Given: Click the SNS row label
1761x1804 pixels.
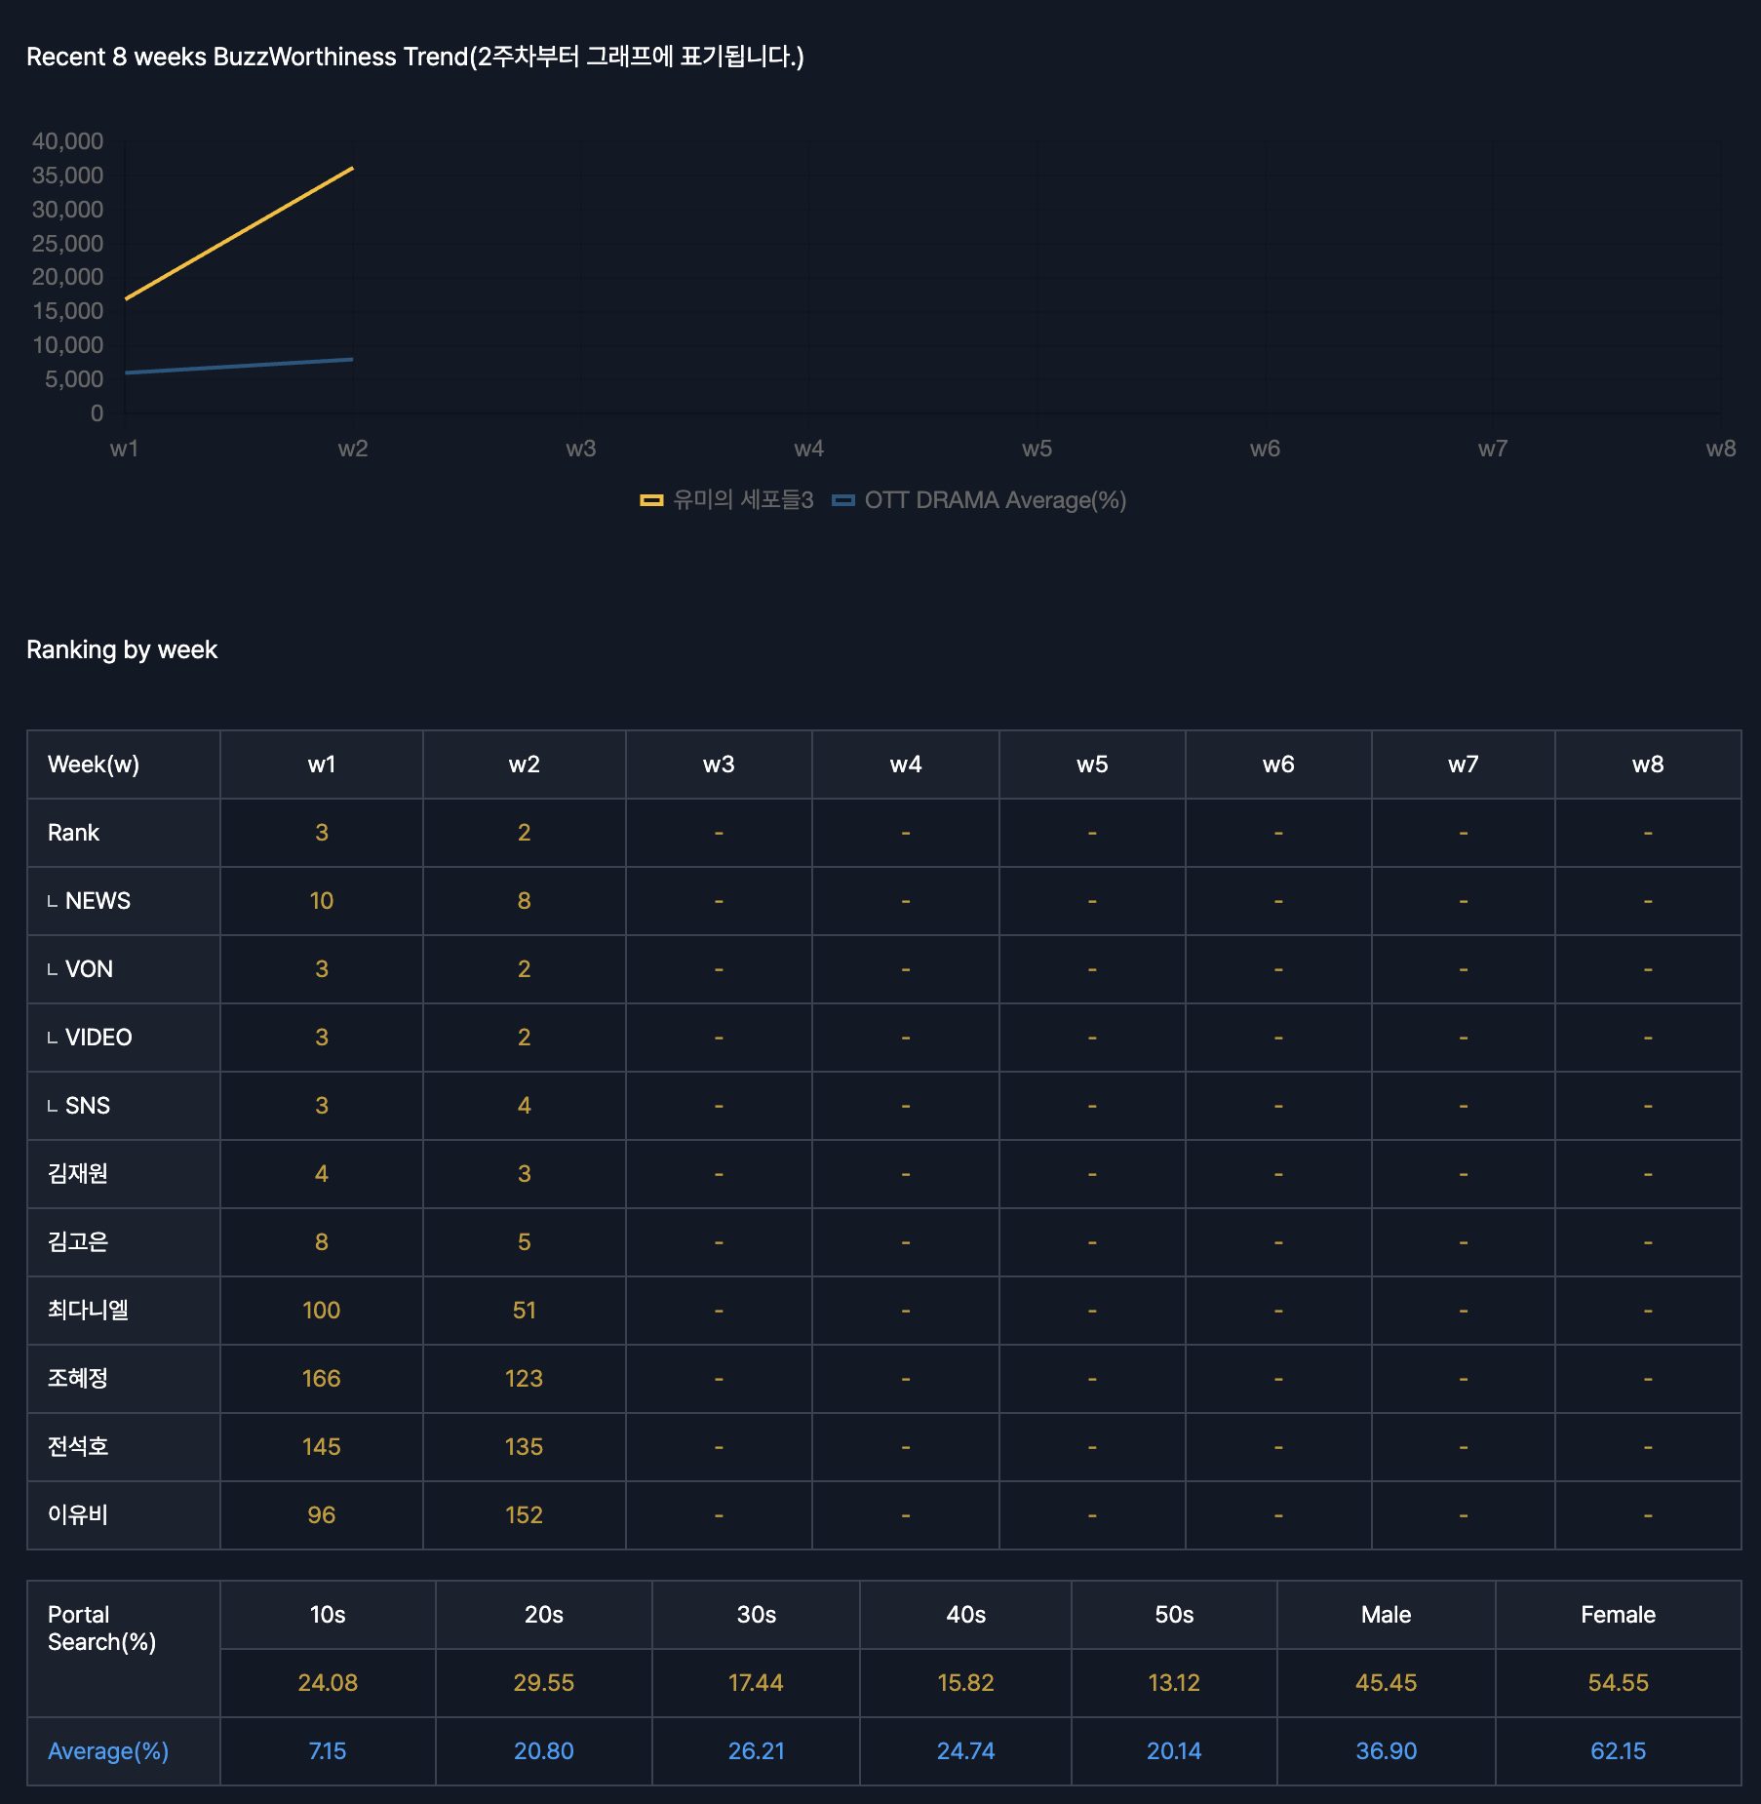Looking at the screenshot, I should (87, 1106).
